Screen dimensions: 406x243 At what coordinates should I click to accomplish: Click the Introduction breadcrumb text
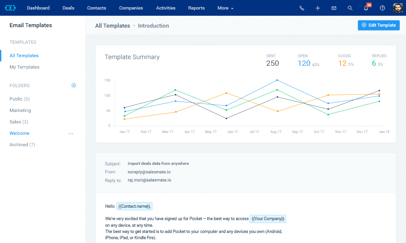[x=153, y=26]
